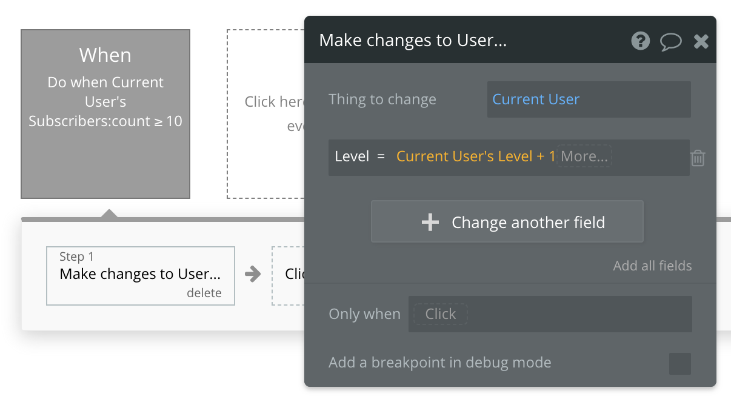The width and height of the screenshot is (731, 399).
Task: Enable the debug mode breakpoint checkbox
Action: pos(679,364)
